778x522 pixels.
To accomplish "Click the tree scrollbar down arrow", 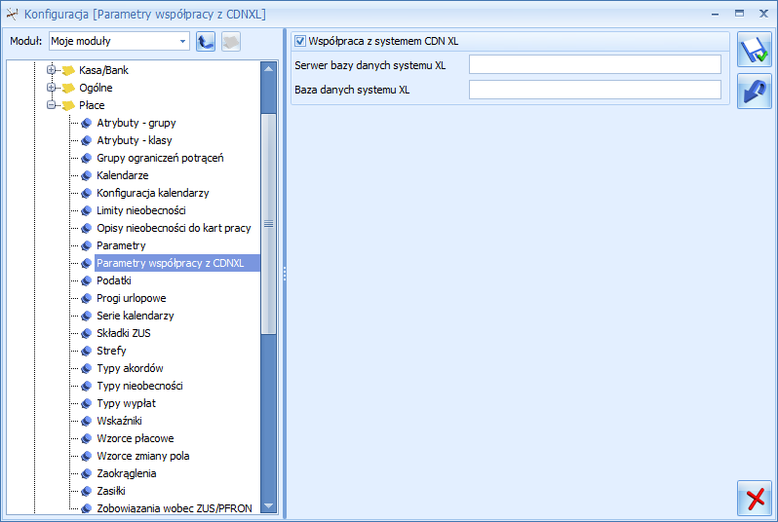I will [268, 506].
